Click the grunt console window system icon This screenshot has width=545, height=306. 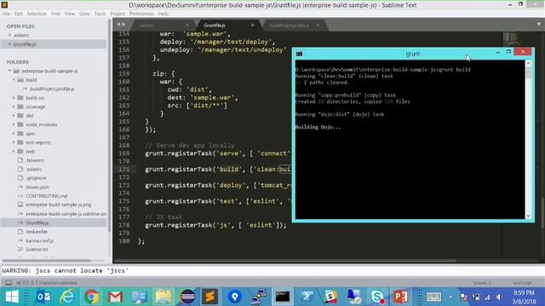[299, 54]
